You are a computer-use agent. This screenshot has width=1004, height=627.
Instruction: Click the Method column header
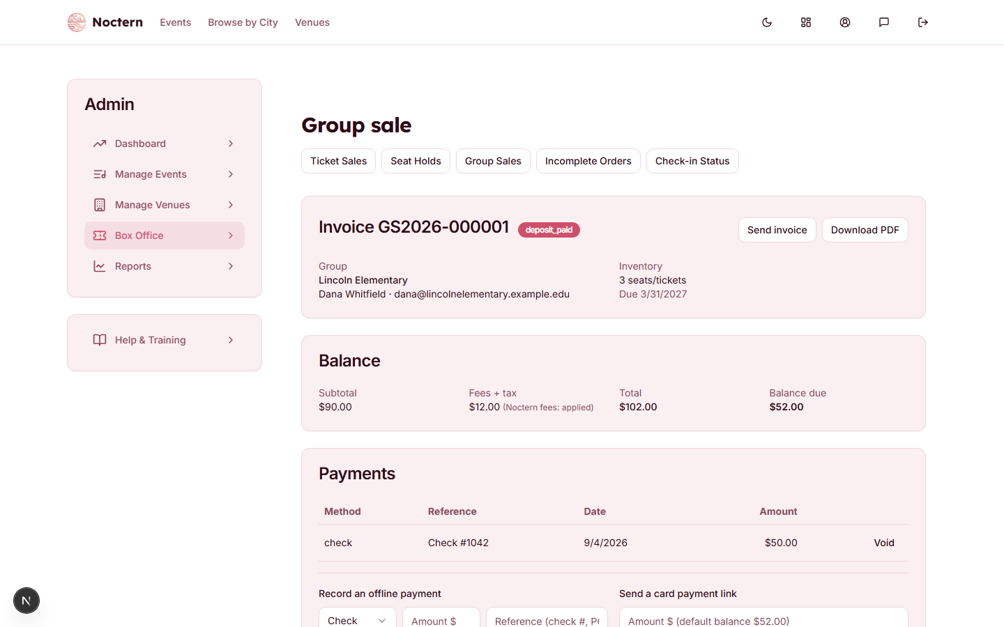pos(342,511)
